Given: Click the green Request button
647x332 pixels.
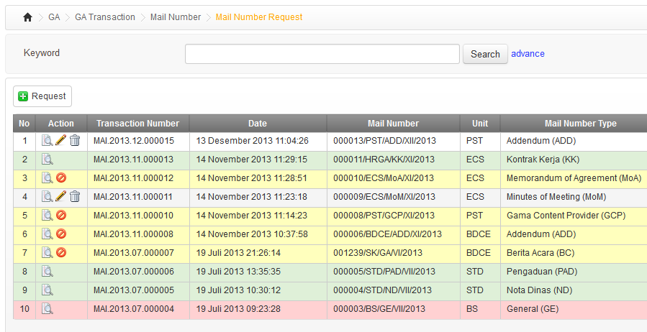Looking at the screenshot, I should [42, 96].
